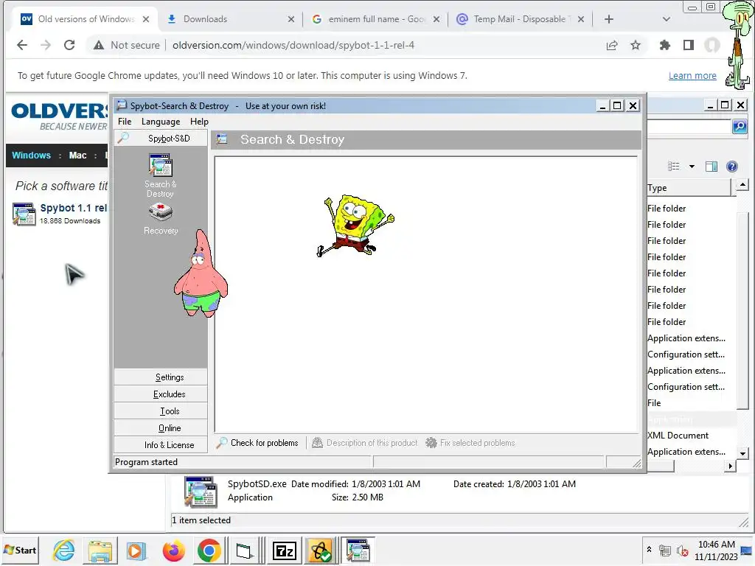
Task: Go back in Chrome
Action: click(x=21, y=45)
